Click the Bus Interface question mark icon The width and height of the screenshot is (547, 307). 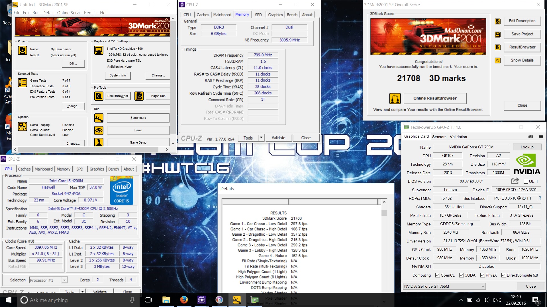pyautogui.click(x=540, y=198)
